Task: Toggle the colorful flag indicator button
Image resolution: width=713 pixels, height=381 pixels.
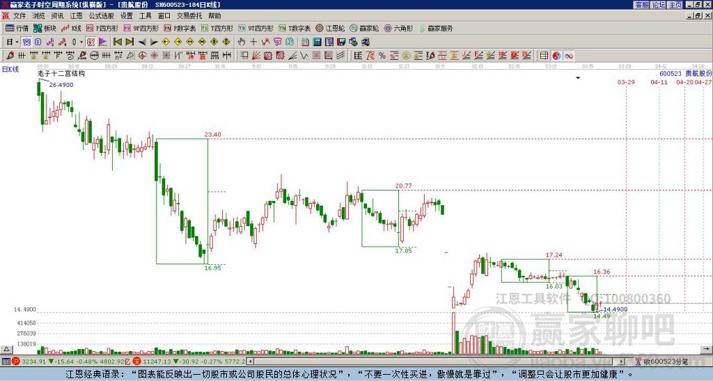Action: pos(103,42)
